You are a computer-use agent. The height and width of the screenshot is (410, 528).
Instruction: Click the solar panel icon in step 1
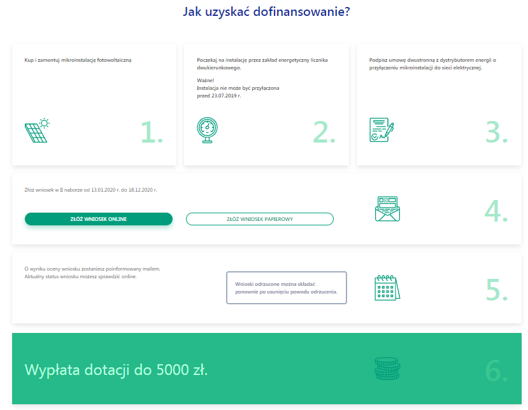(37, 131)
